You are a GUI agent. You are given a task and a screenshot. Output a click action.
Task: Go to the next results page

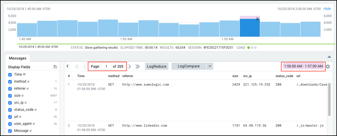129,67
